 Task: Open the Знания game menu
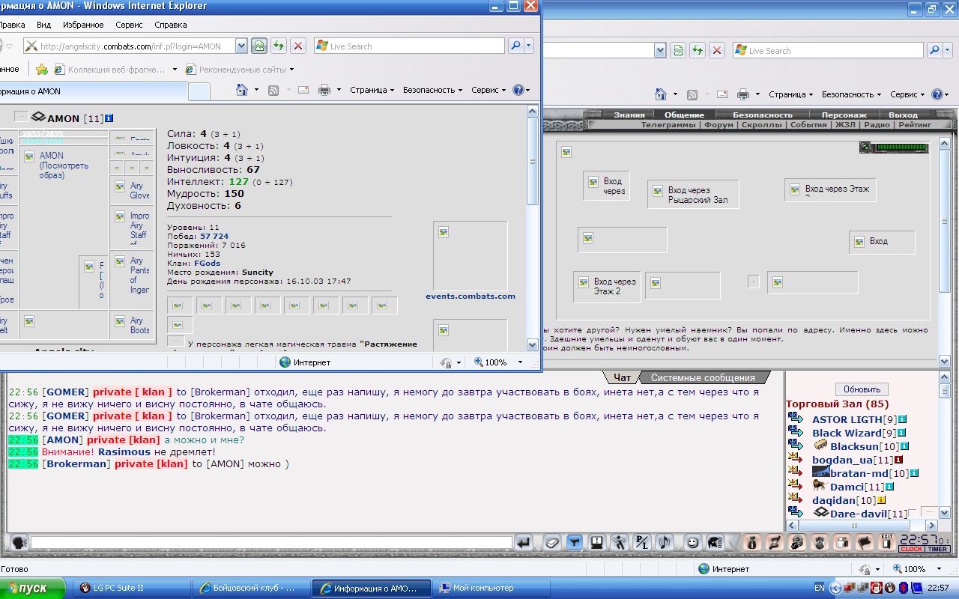[x=629, y=115]
